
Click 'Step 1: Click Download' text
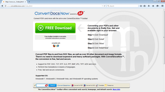[98, 35]
